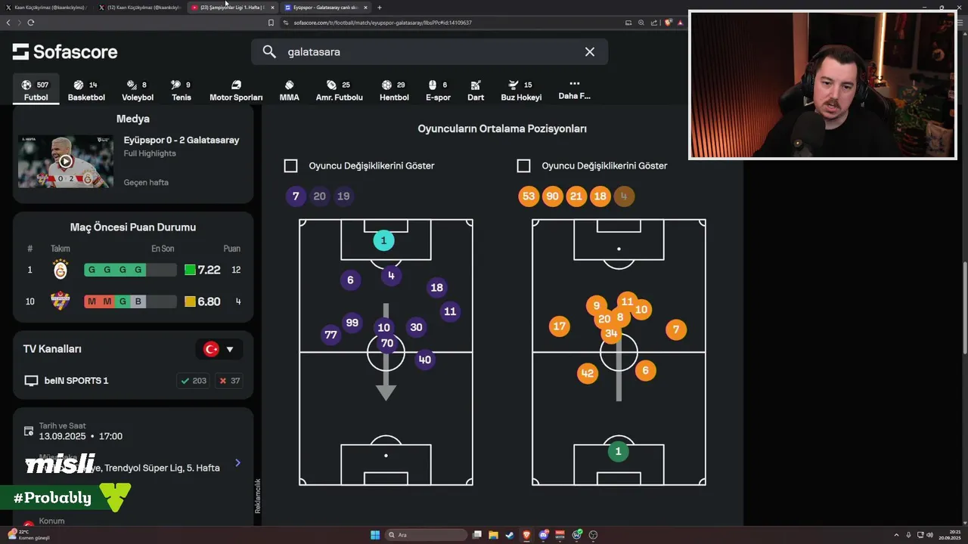Reload the page

pos(31,23)
